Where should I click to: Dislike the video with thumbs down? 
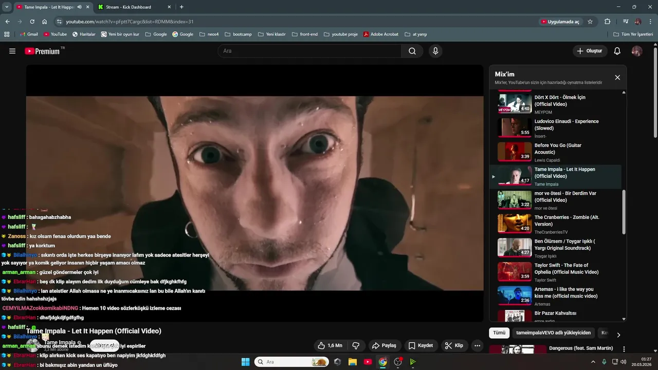[356, 345]
